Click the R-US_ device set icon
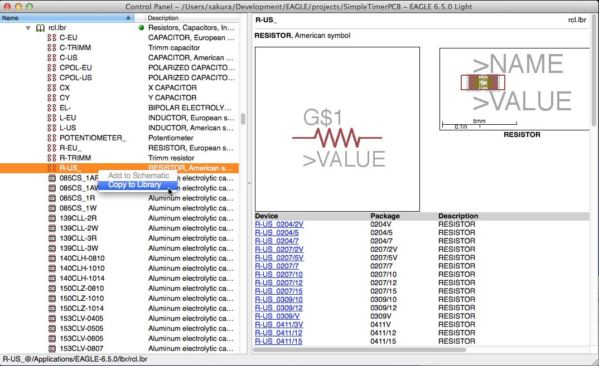Image resolution: width=599 pixels, height=366 pixels. click(52, 168)
